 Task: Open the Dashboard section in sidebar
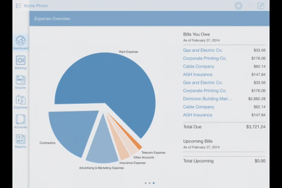point(20,41)
